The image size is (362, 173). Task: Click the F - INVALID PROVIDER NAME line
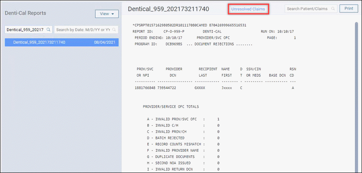[183, 151]
